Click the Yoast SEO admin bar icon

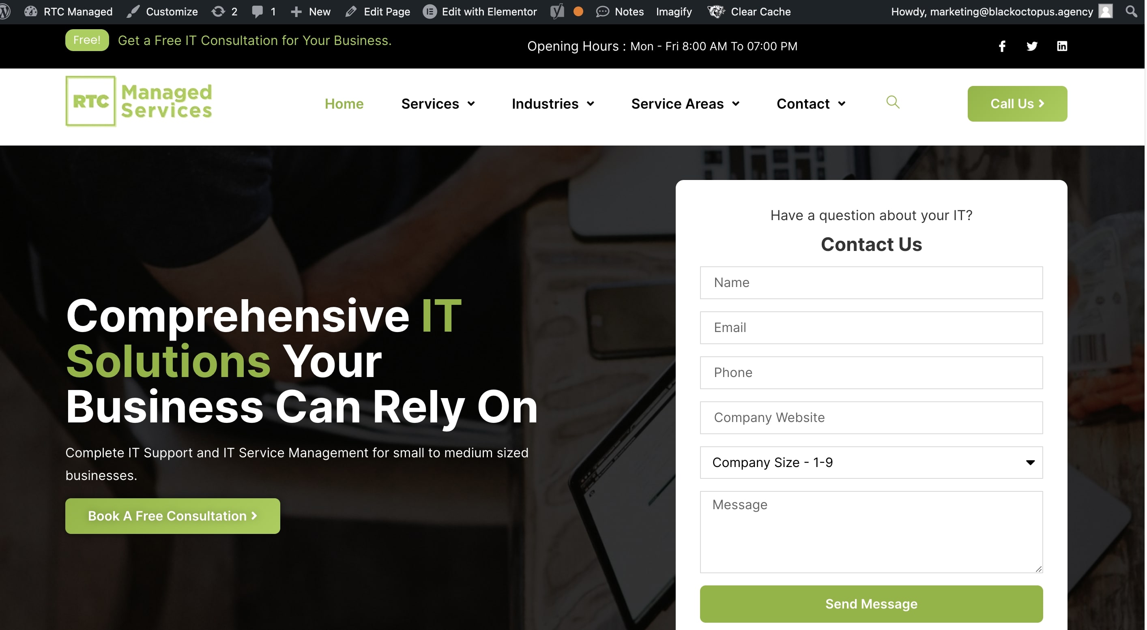[557, 12]
